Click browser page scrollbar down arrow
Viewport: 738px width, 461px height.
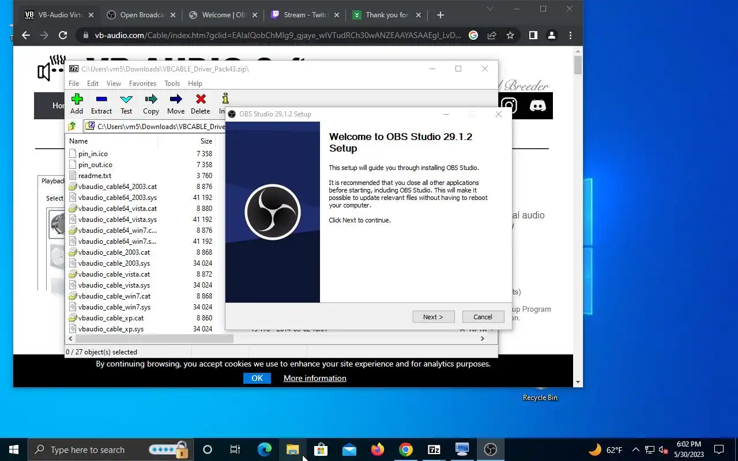point(578,381)
